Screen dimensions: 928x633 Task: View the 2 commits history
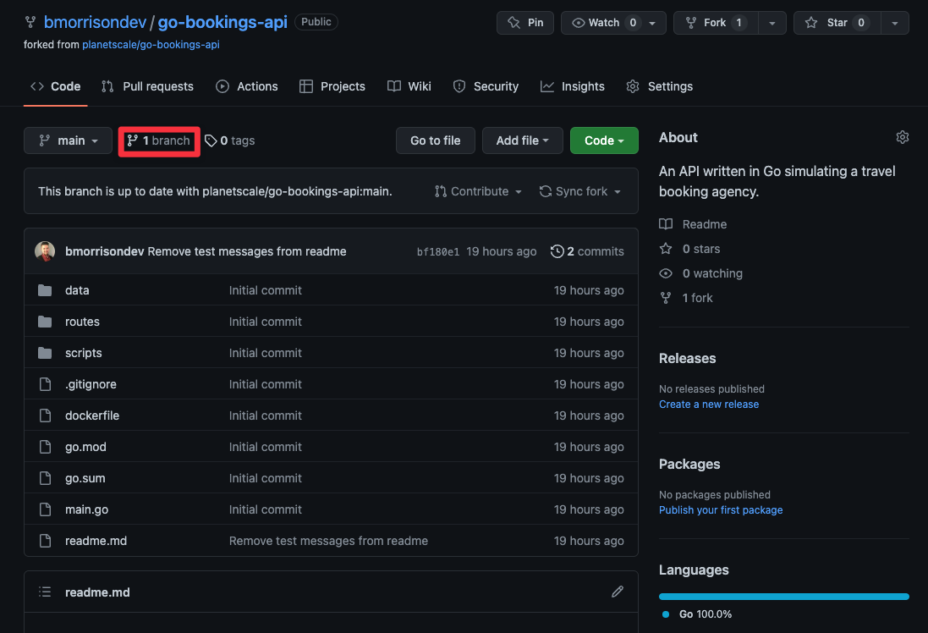point(587,251)
